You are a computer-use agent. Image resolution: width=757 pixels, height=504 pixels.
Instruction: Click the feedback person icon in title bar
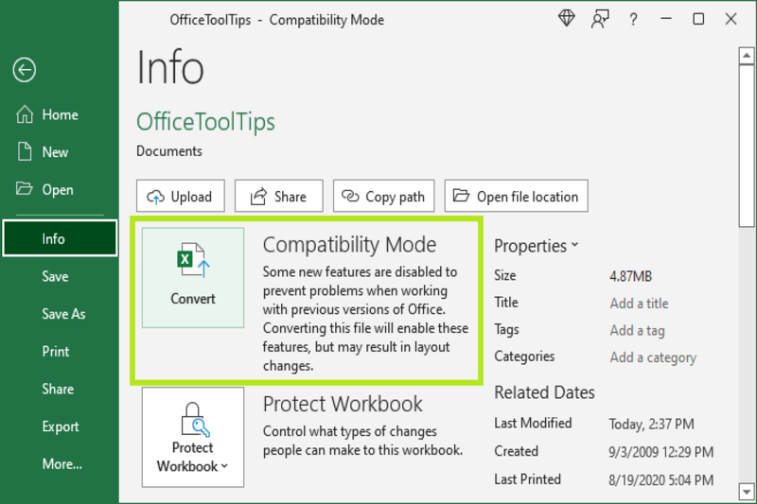tap(600, 19)
